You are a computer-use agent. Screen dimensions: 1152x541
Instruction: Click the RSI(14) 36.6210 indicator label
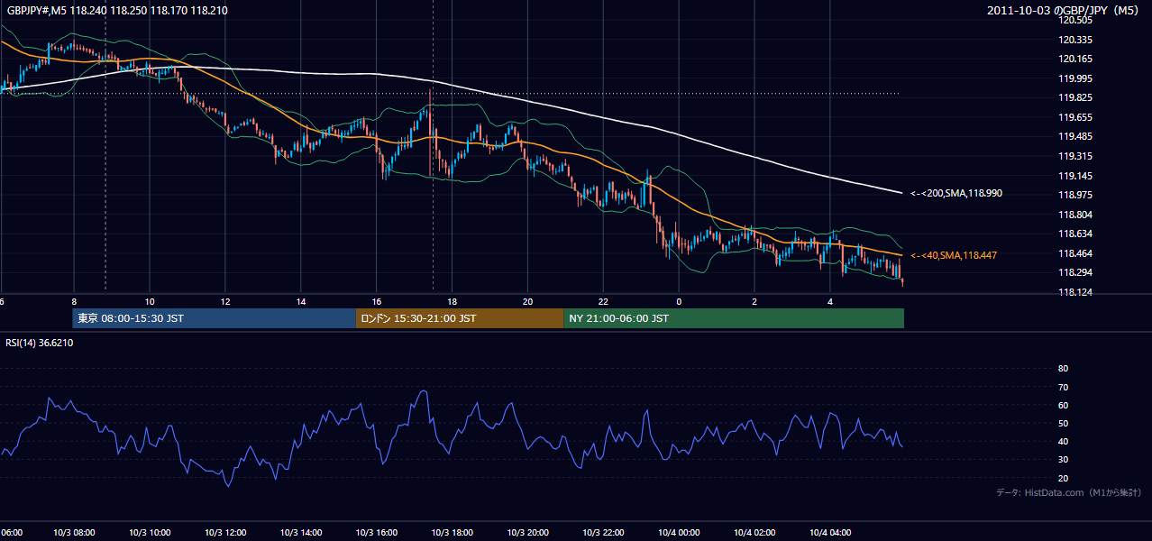pyautogui.click(x=40, y=343)
